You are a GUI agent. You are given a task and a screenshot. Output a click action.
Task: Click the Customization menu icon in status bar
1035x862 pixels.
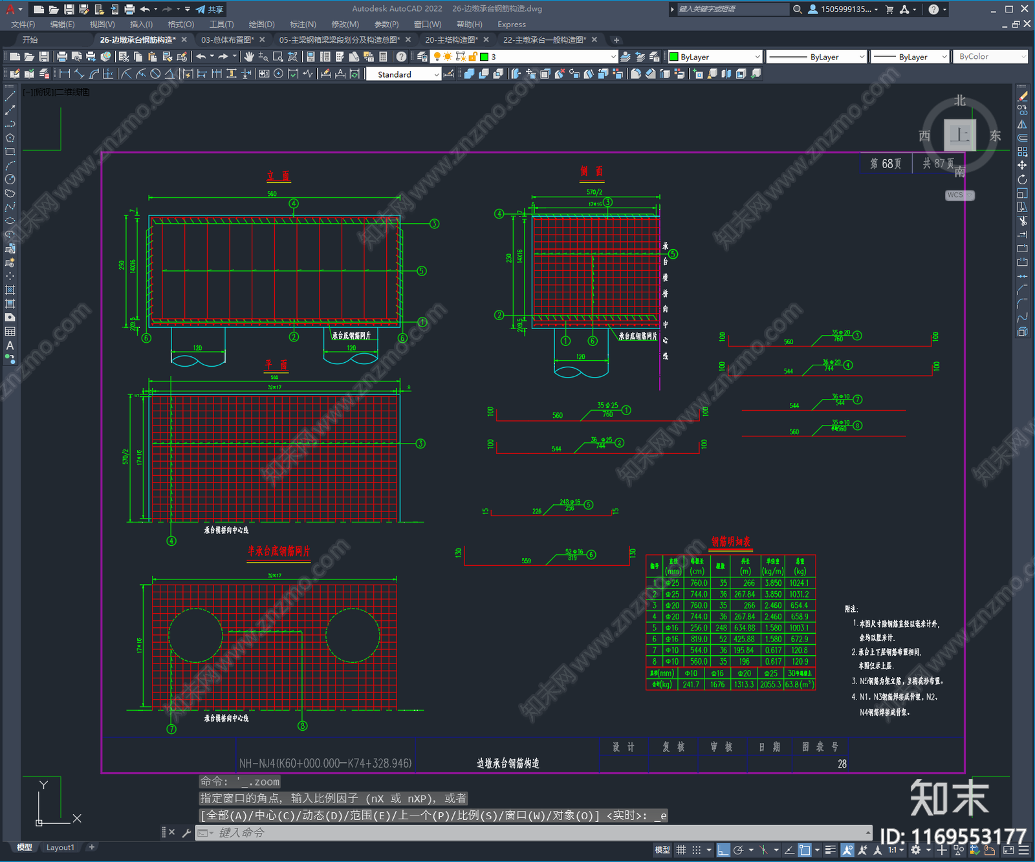pyautogui.click(x=1023, y=850)
